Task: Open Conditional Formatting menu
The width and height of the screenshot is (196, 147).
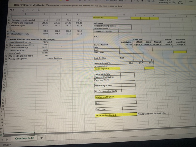Action: pyautogui.click(x=163, y=2)
